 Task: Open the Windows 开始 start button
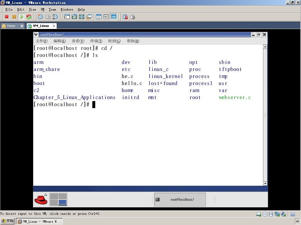coord(7,221)
